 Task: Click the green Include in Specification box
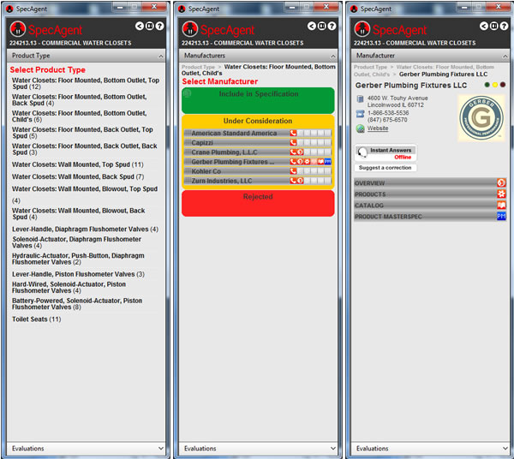(258, 100)
